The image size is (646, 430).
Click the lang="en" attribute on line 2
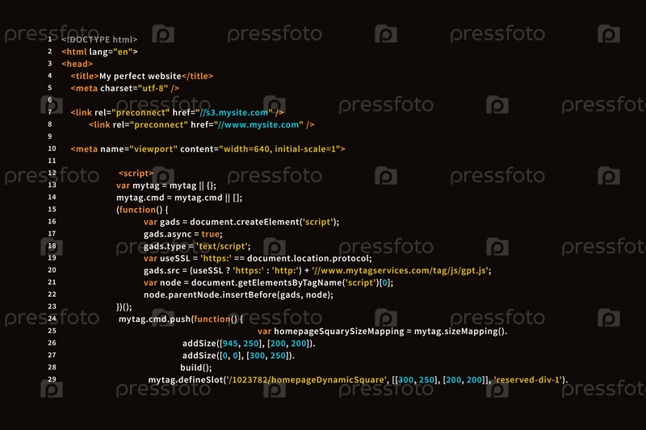pyautogui.click(x=111, y=52)
